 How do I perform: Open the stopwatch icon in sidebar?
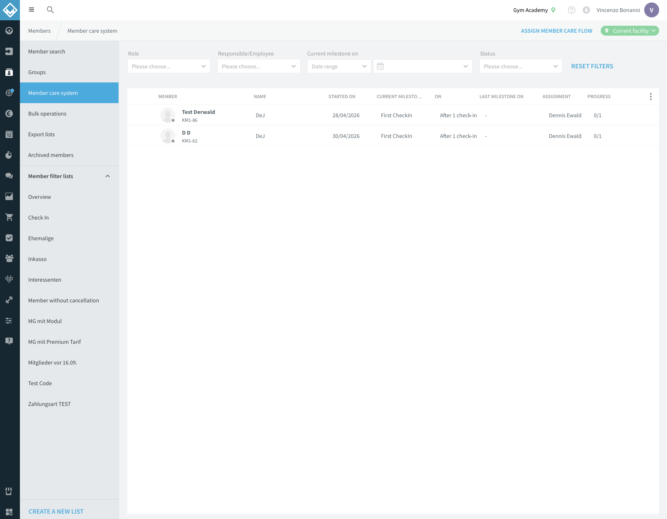click(x=9, y=155)
